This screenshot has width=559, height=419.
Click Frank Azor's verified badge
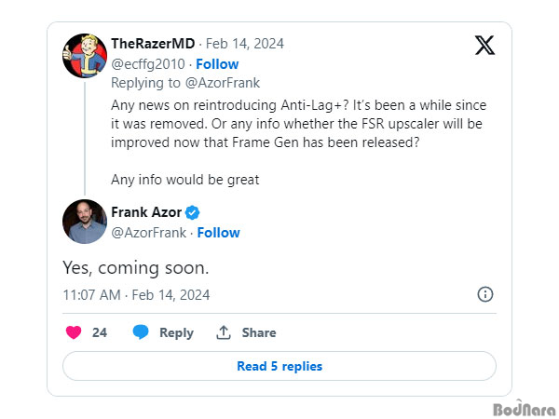tap(193, 212)
